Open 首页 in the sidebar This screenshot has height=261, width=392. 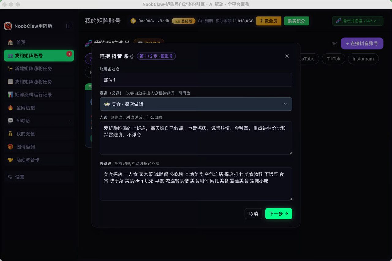pyautogui.click(x=39, y=43)
